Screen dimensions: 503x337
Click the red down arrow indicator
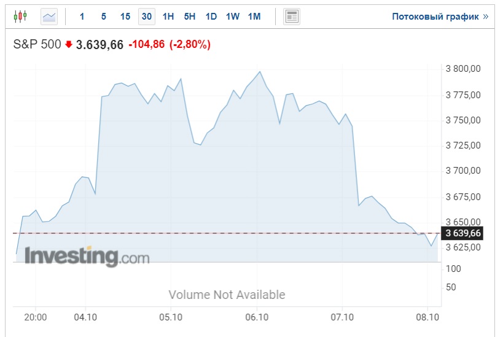click(x=68, y=45)
